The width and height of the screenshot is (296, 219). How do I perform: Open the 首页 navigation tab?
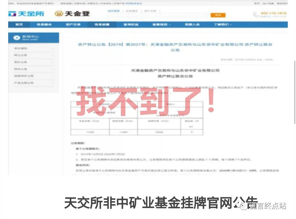[x=19, y=25]
